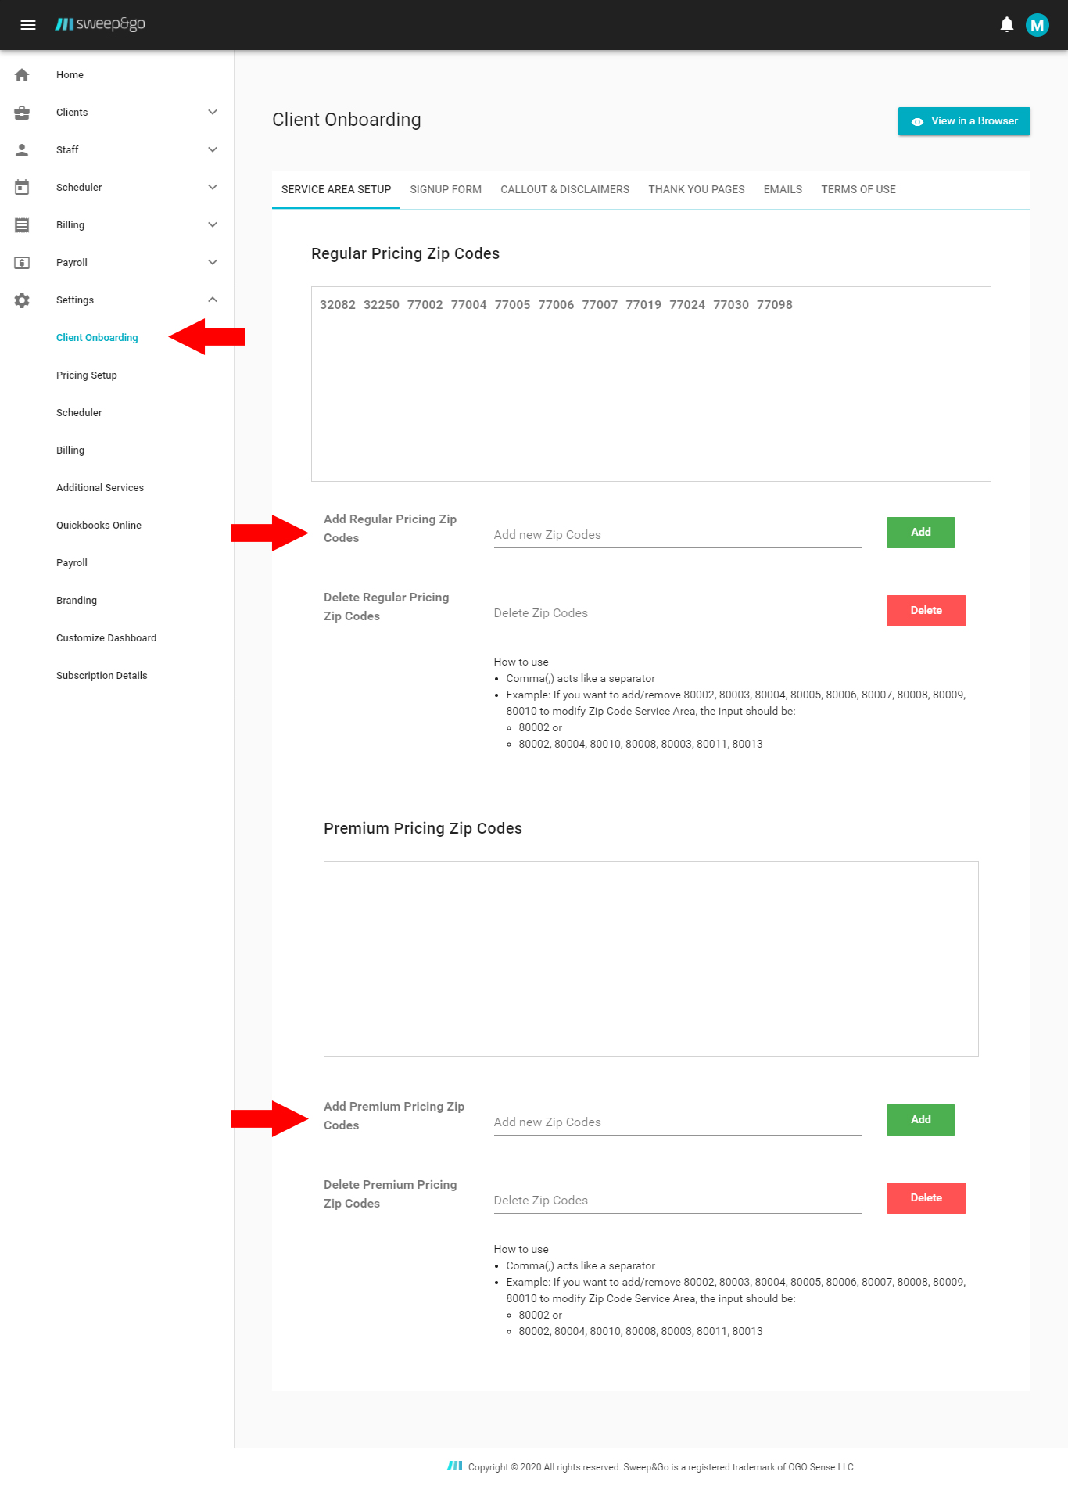Focus the Add Regular Pricing zip input
Image resolution: width=1068 pixels, height=1486 pixels.
tap(677, 535)
